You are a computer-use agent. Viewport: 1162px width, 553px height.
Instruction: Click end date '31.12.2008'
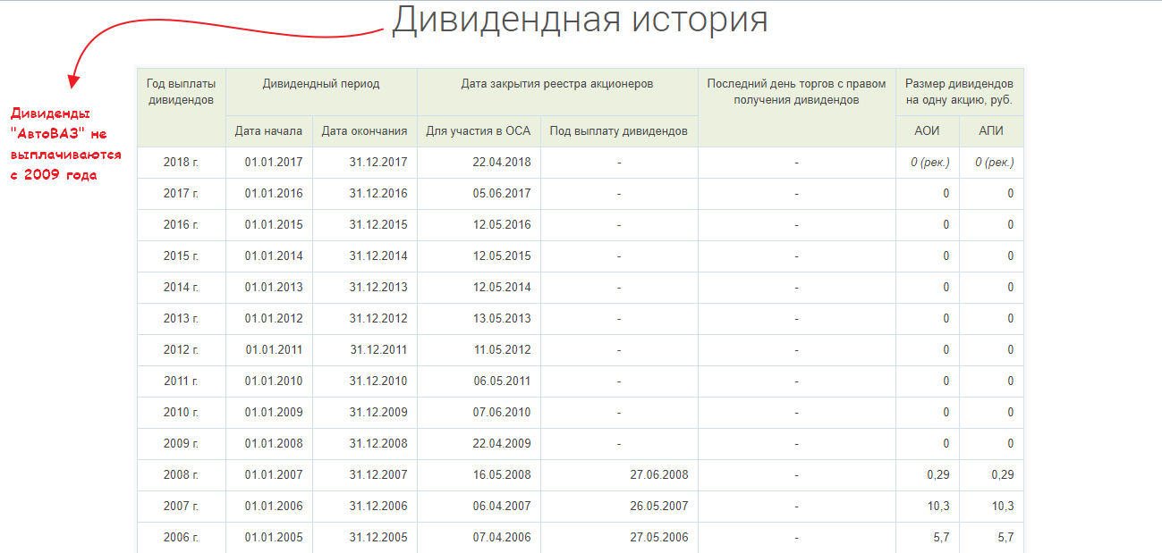tap(378, 444)
